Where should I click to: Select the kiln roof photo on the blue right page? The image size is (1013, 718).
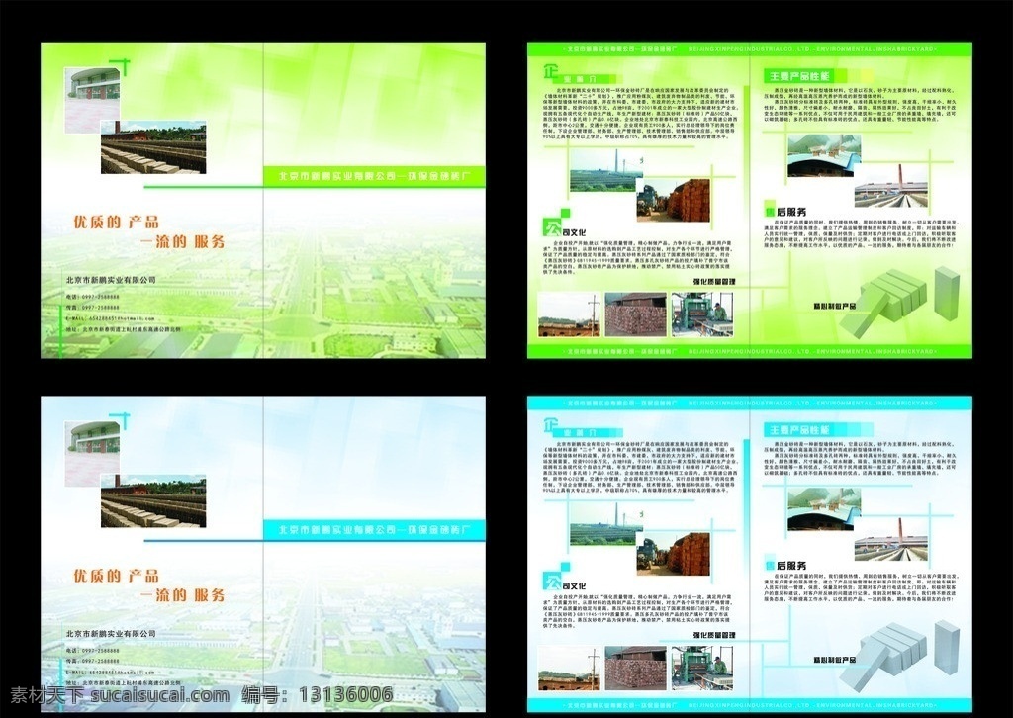(x=824, y=509)
